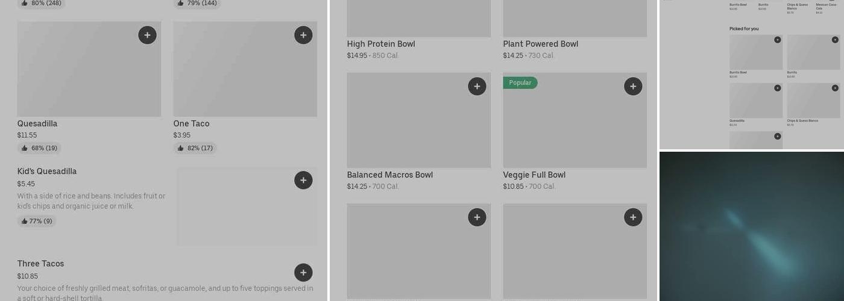Click the thumbs-up 82% rating on One Taco

[195, 148]
